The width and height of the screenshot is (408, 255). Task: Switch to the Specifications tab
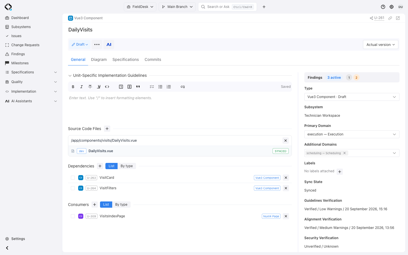click(126, 59)
